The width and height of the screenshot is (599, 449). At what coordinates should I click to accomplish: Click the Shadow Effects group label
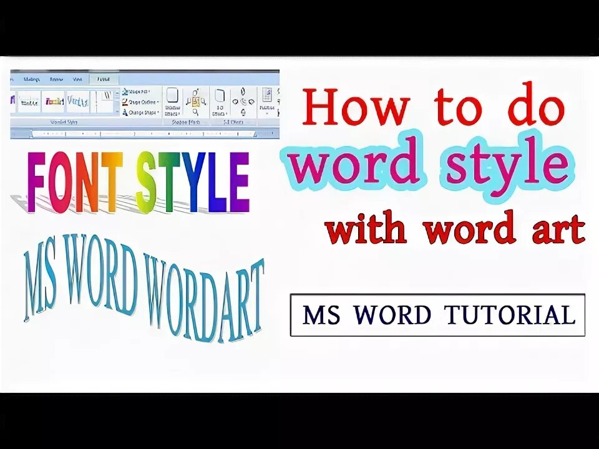click(186, 122)
